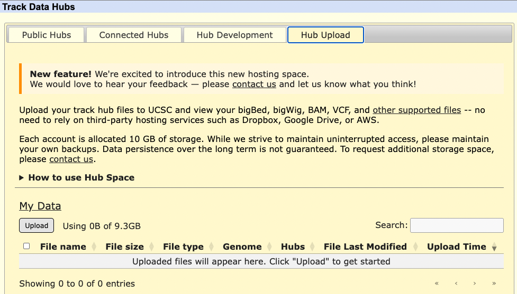Click the Hub Upload tab
The height and width of the screenshot is (294, 517).
coord(325,35)
